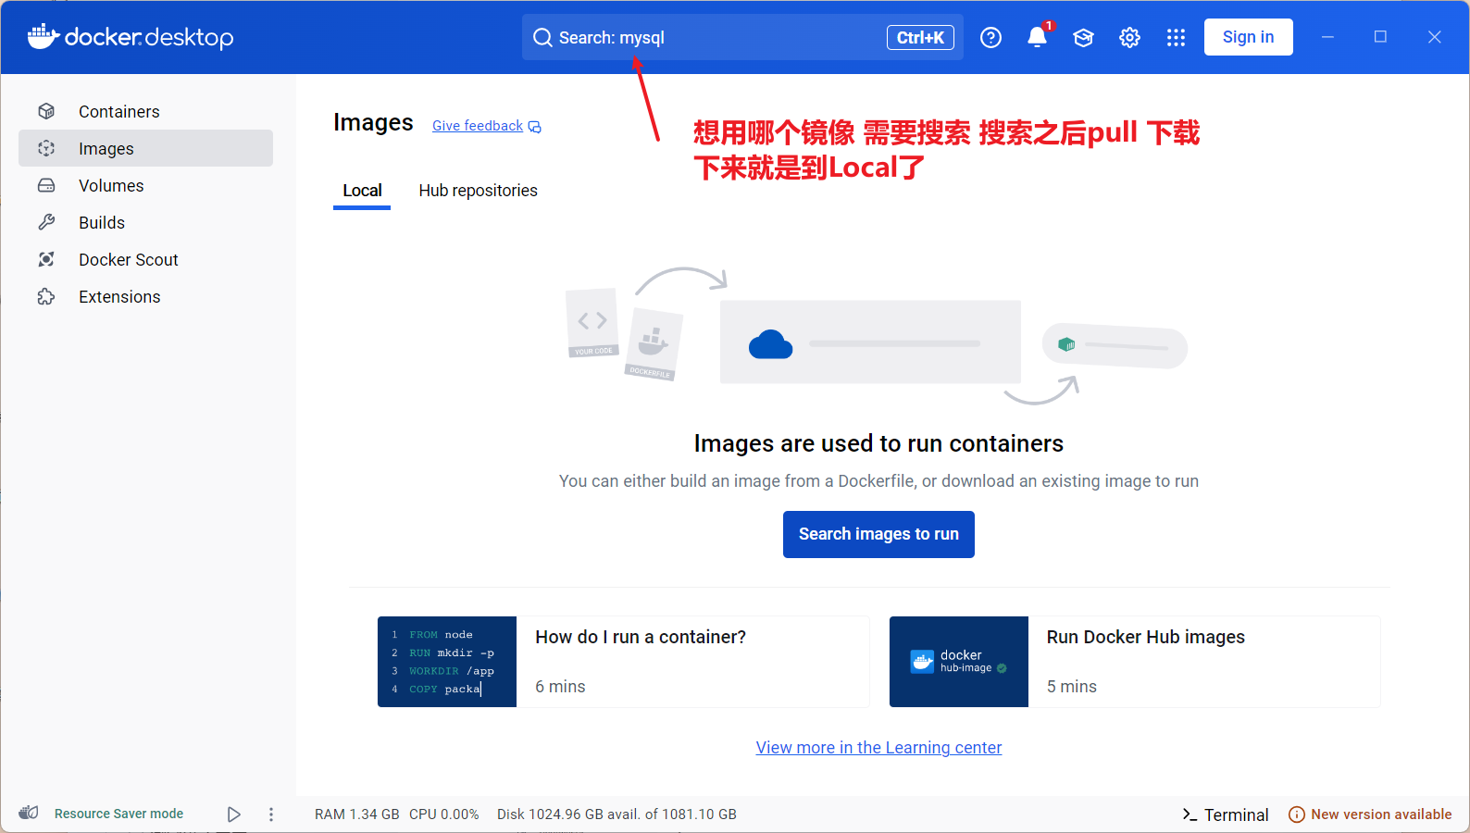
Task: Click the Dockerfile code thumbnail
Action: pyautogui.click(x=447, y=662)
